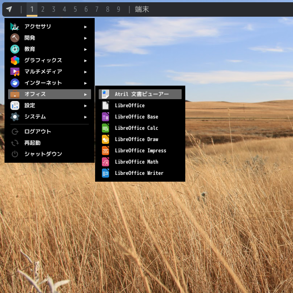Viewport: 293px width, 293px height.
Task: Click the LibreOffice Impress orange icon
Action: pyautogui.click(x=105, y=151)
